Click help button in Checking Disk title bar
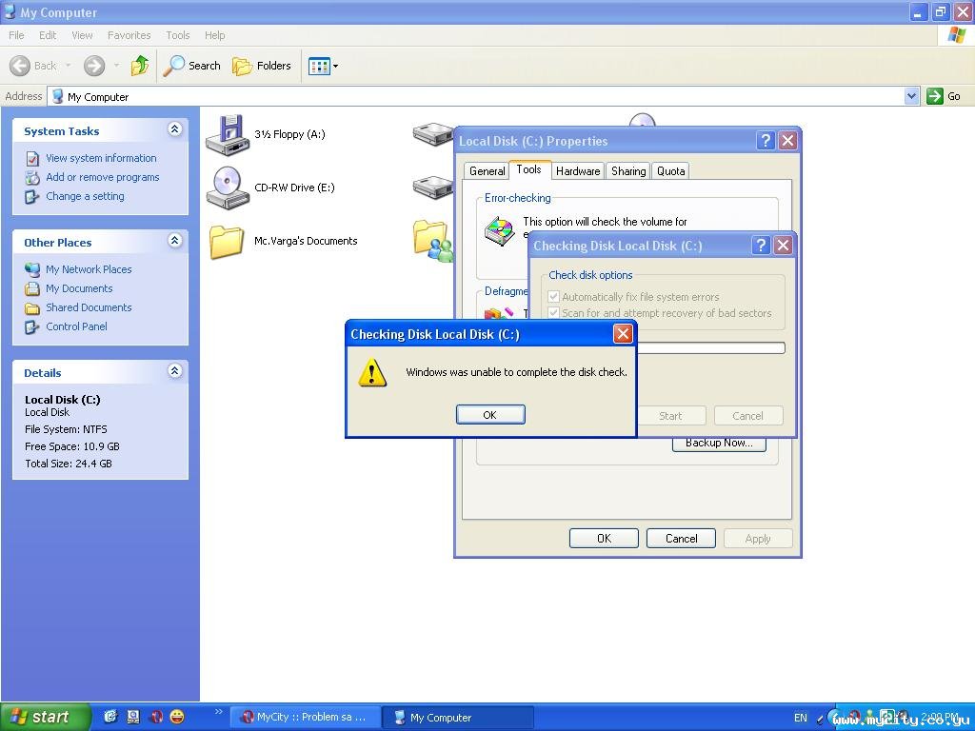The height and width of the screenshot is (731, 975). [x=761, y=246]
